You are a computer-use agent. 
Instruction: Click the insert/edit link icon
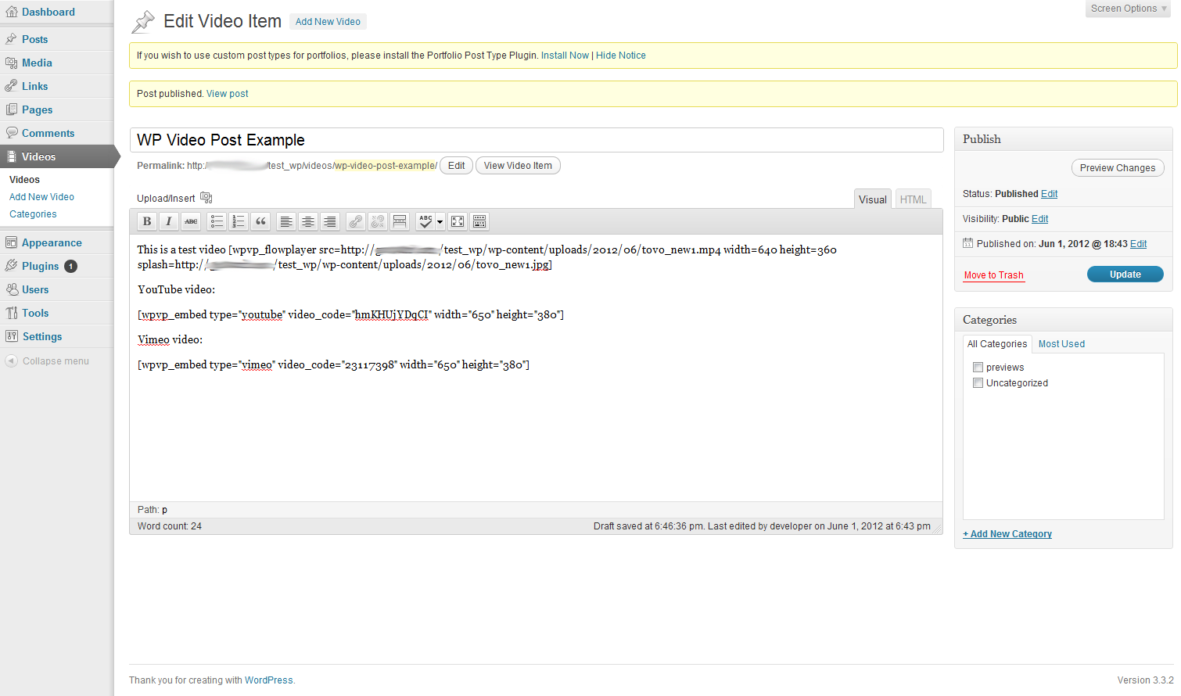pos(356,221)
